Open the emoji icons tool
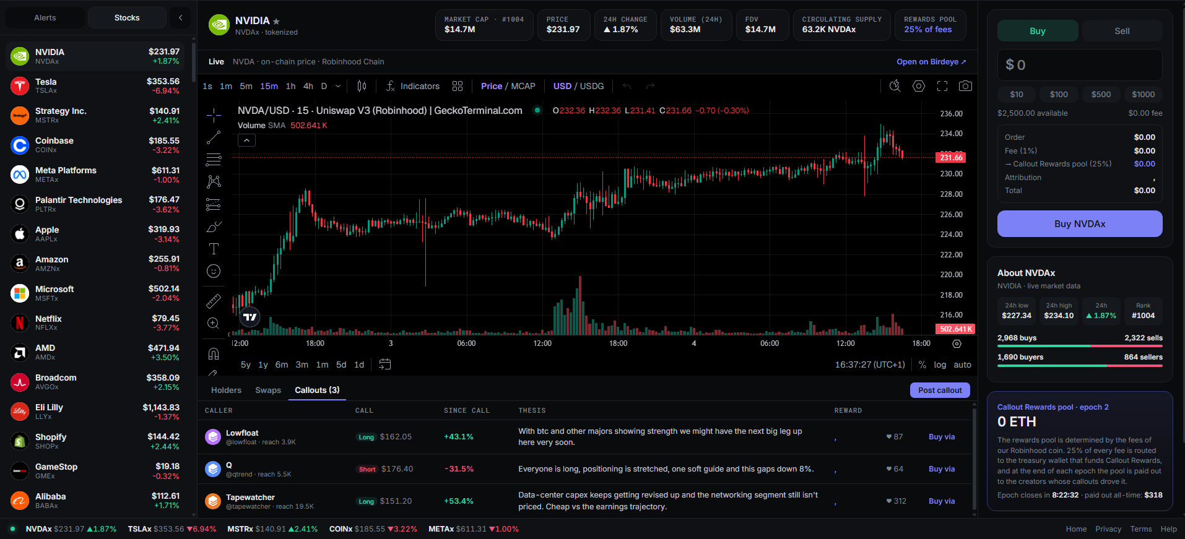 [x=214, y=271]
